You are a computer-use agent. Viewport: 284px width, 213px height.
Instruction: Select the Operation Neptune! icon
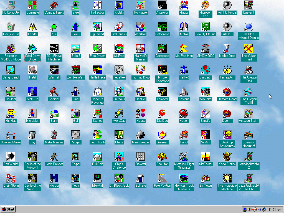point(249,135)
